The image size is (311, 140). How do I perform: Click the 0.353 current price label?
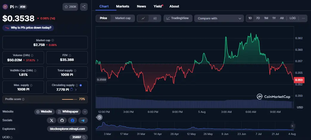pyautogui.click(x=299, y=80)
